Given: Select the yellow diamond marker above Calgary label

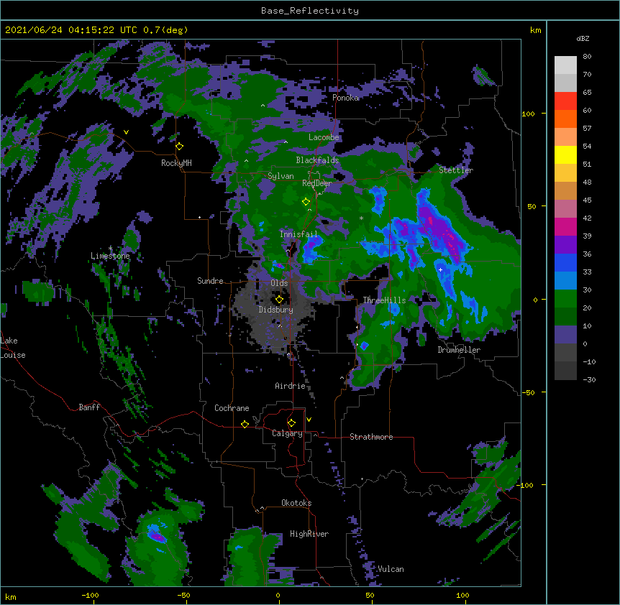Looking at the screenshot, I should 291,423.
